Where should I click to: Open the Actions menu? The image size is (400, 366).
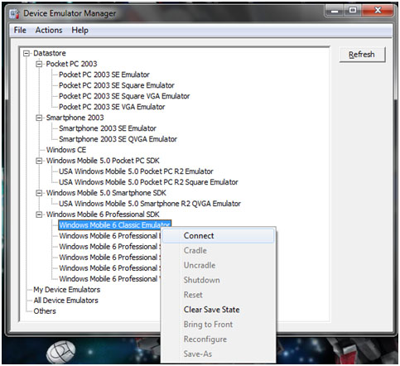(x=49, y=30)
